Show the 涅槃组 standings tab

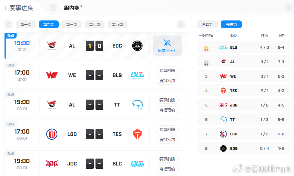207,24
